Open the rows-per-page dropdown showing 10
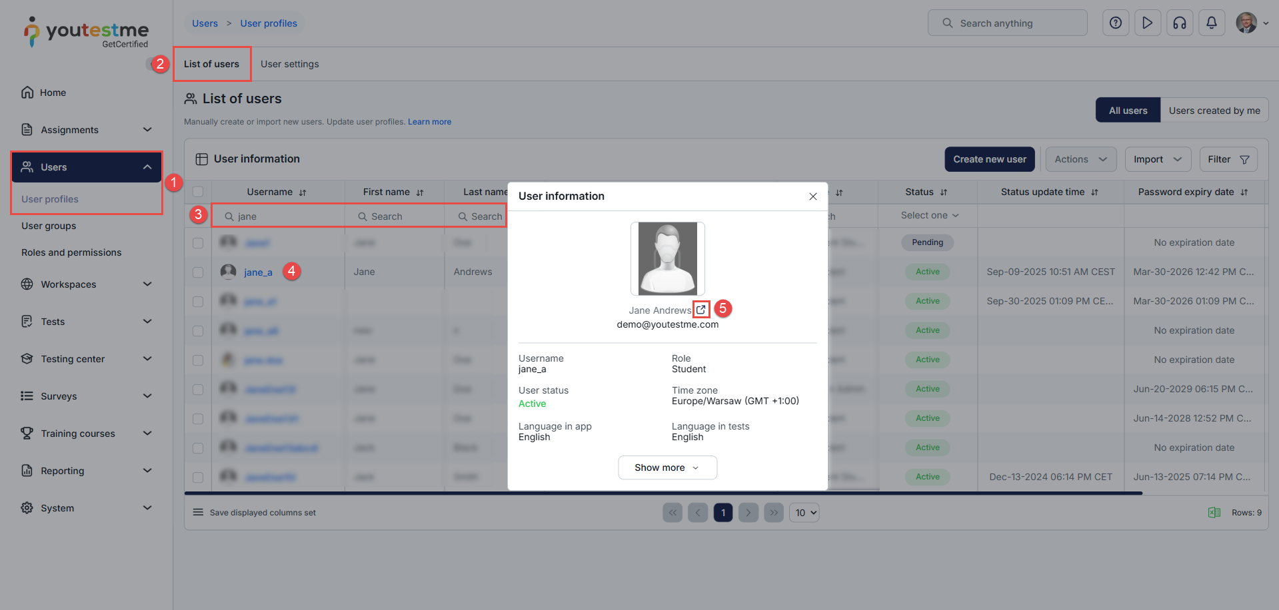1279x610 pixels. 804,513
